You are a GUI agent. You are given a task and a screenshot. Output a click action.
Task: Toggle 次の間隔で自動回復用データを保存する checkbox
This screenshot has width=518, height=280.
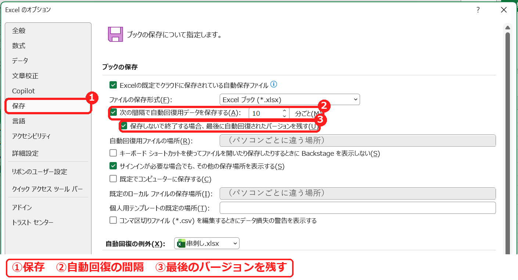[113, 112]
